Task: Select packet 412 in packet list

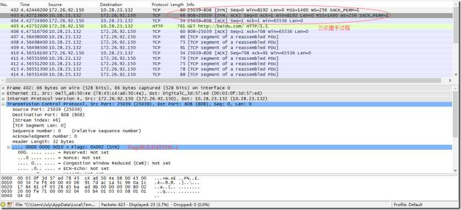Action: click(226, 64)
